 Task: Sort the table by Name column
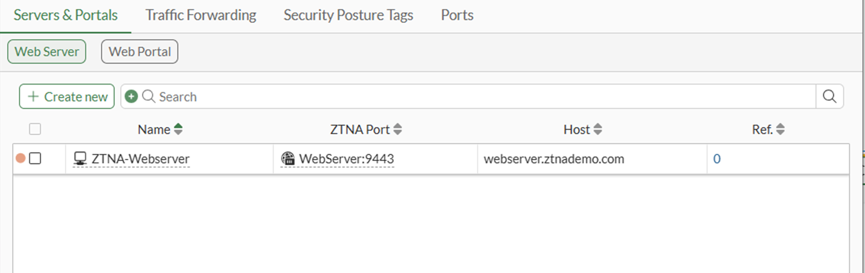pyautogui.click(x=178, y=129)
